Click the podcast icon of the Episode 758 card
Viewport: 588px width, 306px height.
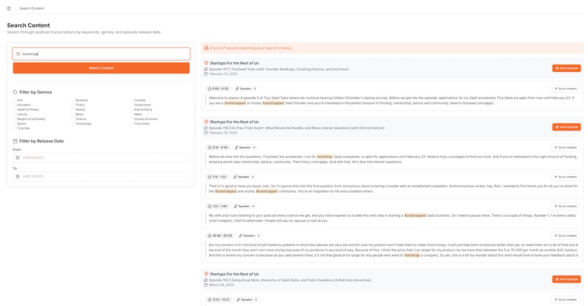point(206,122)
